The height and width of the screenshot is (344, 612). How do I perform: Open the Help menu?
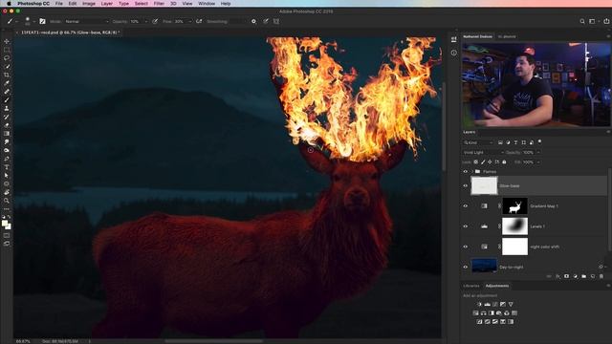coord(226,4)
